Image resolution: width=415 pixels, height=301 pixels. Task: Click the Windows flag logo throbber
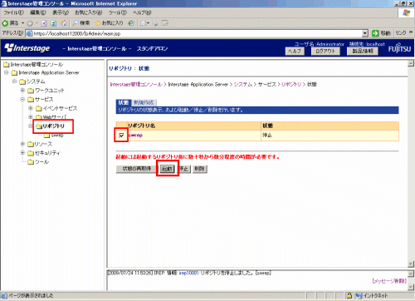point(406,12)
